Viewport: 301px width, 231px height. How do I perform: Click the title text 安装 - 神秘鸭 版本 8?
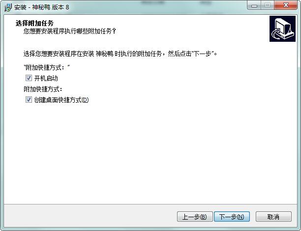(x=42, y=7)
